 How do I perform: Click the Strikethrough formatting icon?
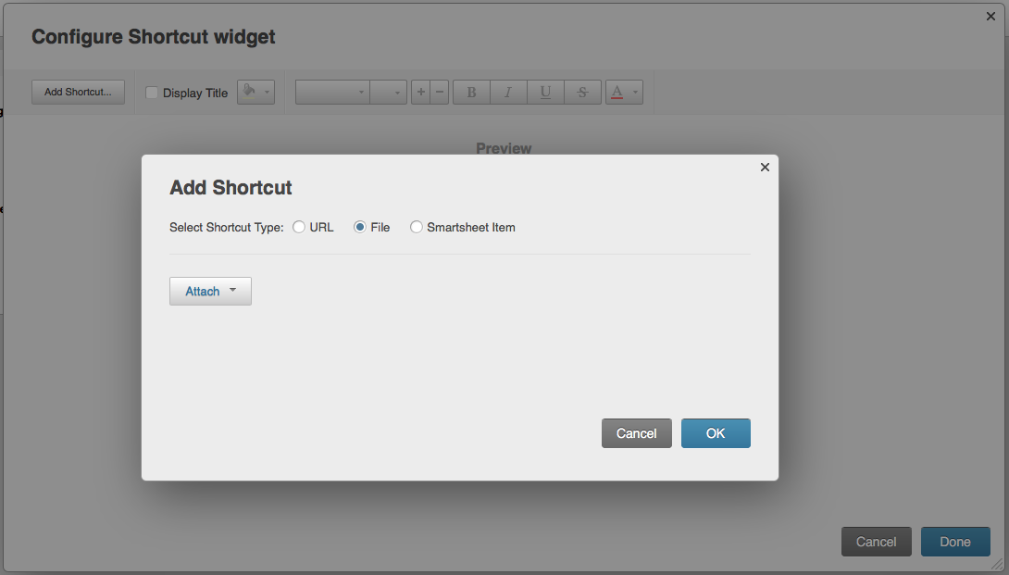click(582, 92)
